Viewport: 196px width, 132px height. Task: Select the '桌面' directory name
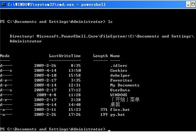pos(115,104)
